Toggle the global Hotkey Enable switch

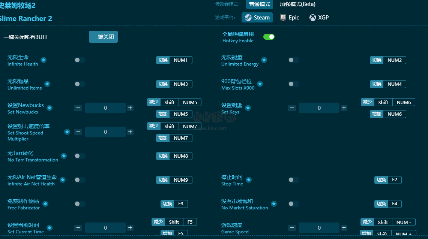269,37
